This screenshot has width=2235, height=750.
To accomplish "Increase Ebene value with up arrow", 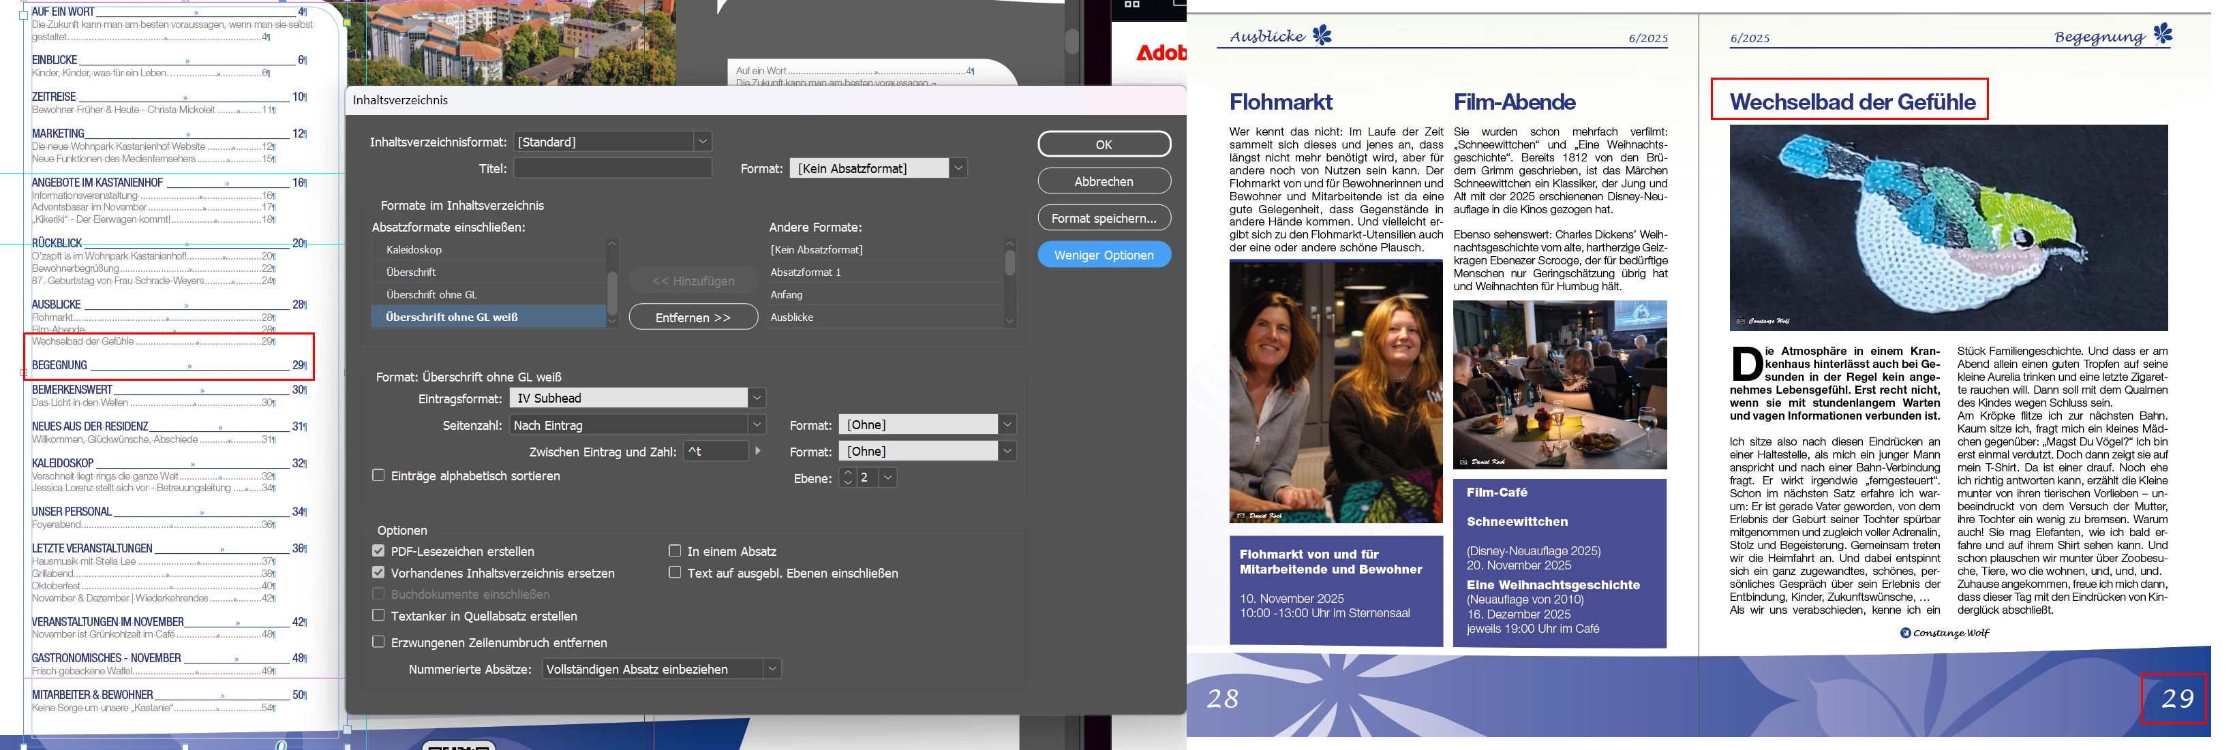I will [848, 473].
